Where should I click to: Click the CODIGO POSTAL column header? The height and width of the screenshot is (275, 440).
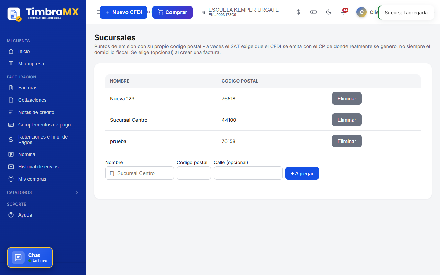(x=240, y=81)
